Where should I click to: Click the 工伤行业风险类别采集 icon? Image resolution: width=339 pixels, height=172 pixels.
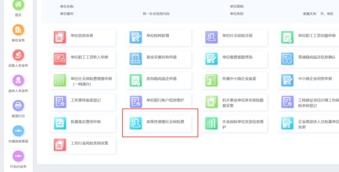click(x=60, y=145)
